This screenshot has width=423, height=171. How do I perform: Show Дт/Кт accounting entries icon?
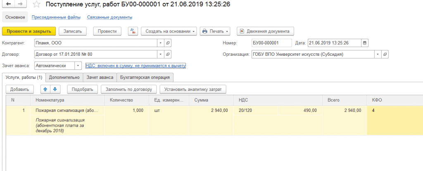point(133,31)
